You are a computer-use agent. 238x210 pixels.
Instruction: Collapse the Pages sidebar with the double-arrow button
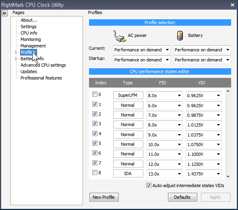(4, 13)
